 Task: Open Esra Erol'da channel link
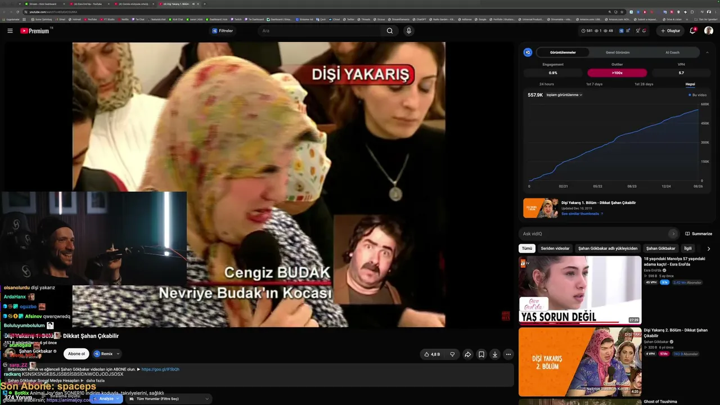point(652,271)
